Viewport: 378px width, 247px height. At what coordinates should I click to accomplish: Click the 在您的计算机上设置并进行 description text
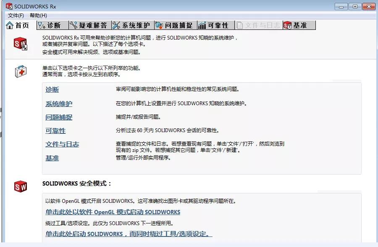[181, 104]
